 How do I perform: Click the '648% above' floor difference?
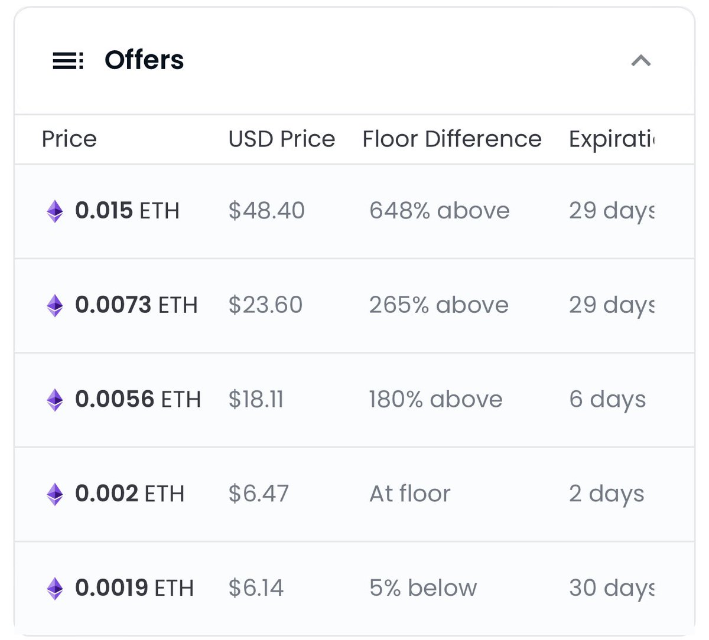[x=440, y=211]
